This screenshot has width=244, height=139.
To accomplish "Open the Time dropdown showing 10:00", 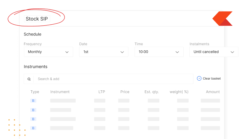I will 159,52.
